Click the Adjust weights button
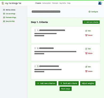 coord(88,83)
